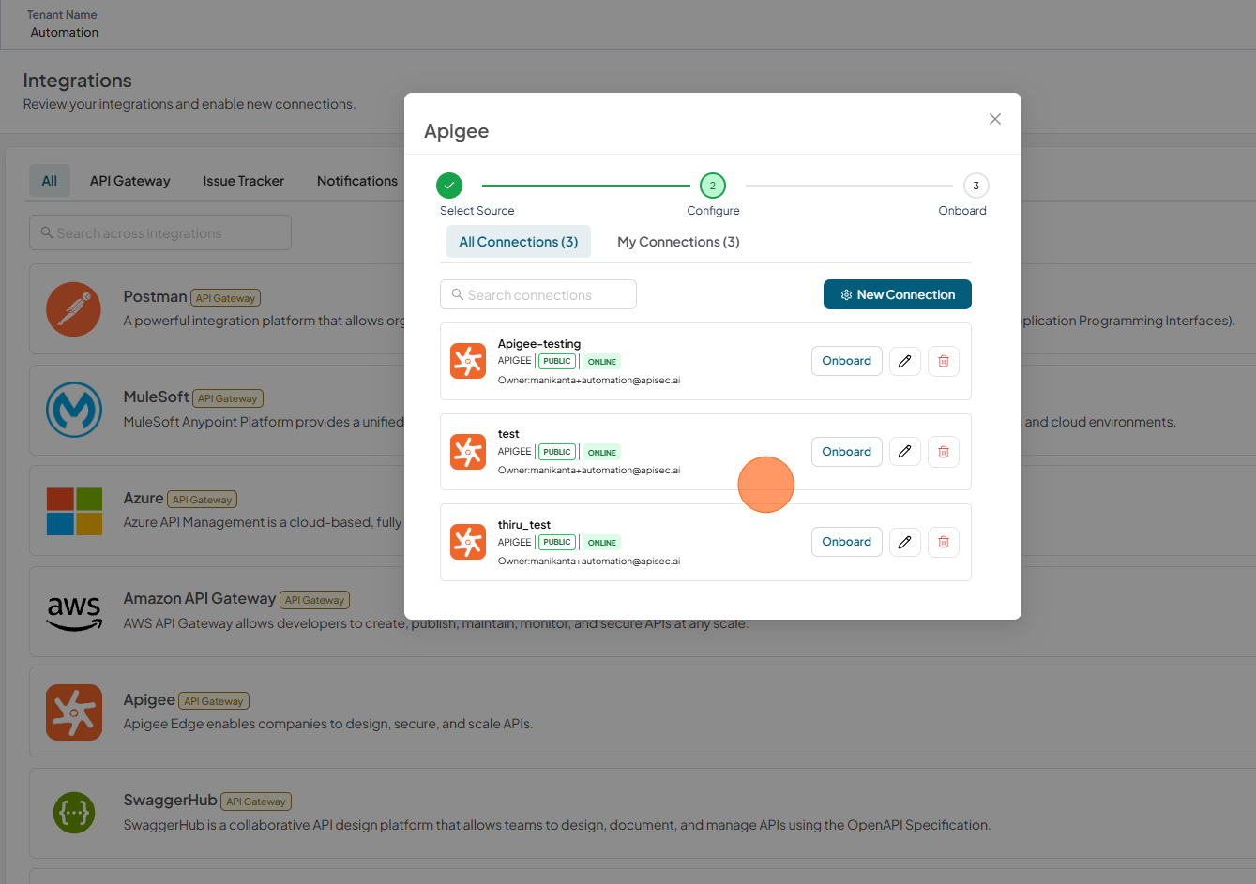Click the Apigee-testing connection name
The width and height of the screenshot is (1256, 884).
pos(539,344)
